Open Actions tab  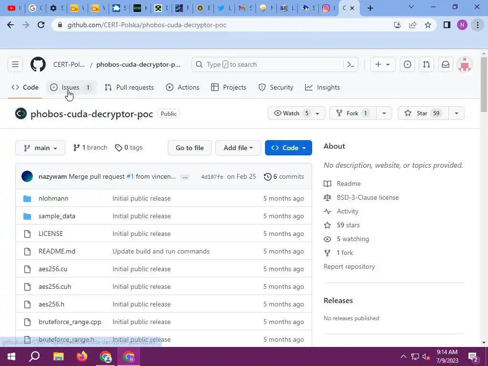pos(183,88)
